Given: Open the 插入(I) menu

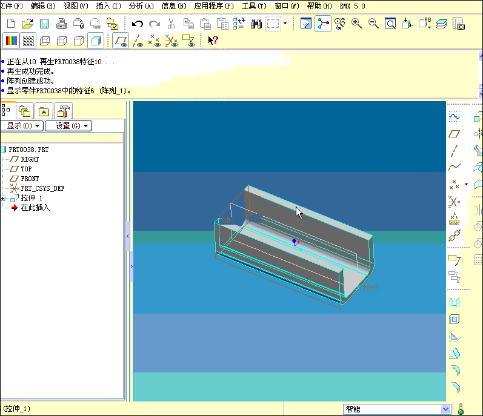Looking at the screenshot, I should tap(108, 5).
